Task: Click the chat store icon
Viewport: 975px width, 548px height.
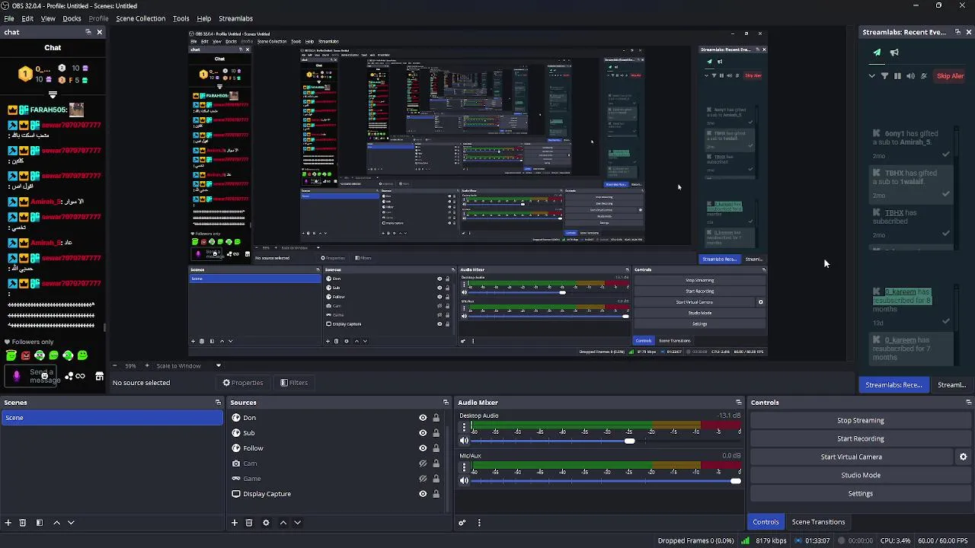Action: [99, 376]
